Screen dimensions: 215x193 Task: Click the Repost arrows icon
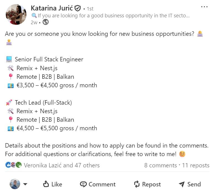pos(137,184)
